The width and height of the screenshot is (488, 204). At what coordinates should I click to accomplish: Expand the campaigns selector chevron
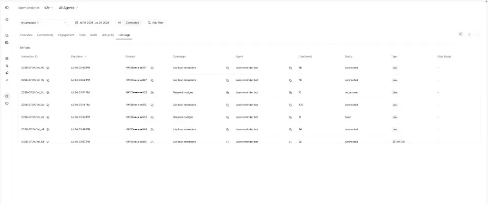tap(65, 23)
